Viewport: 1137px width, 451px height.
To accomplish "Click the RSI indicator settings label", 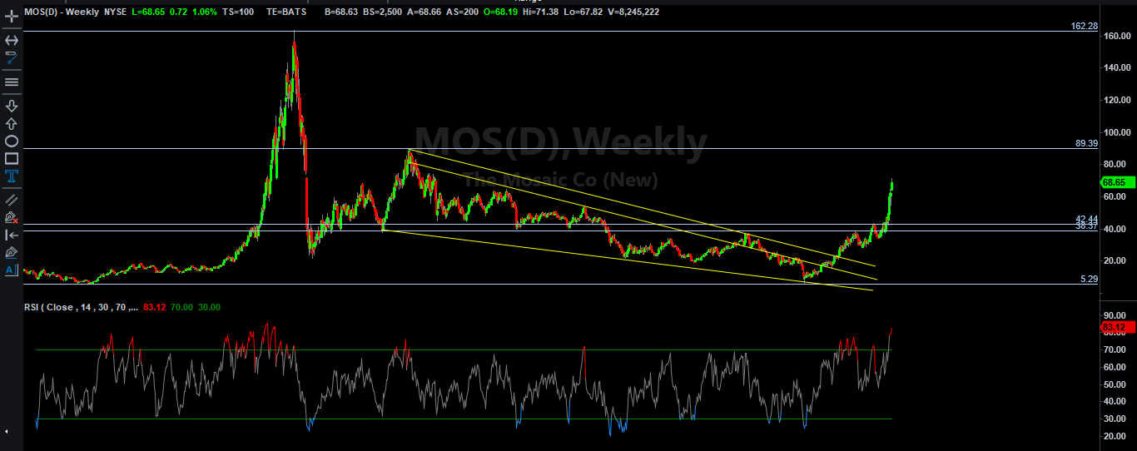I will click(82, 307).
